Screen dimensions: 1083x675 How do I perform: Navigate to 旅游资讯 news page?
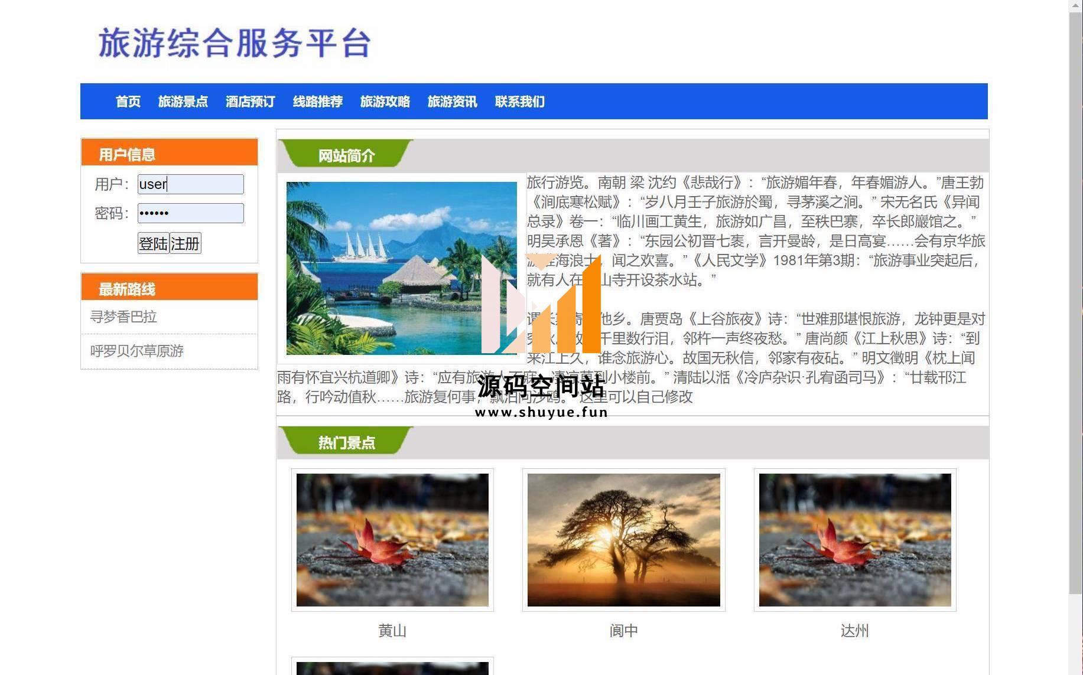(x=452, y=102)
